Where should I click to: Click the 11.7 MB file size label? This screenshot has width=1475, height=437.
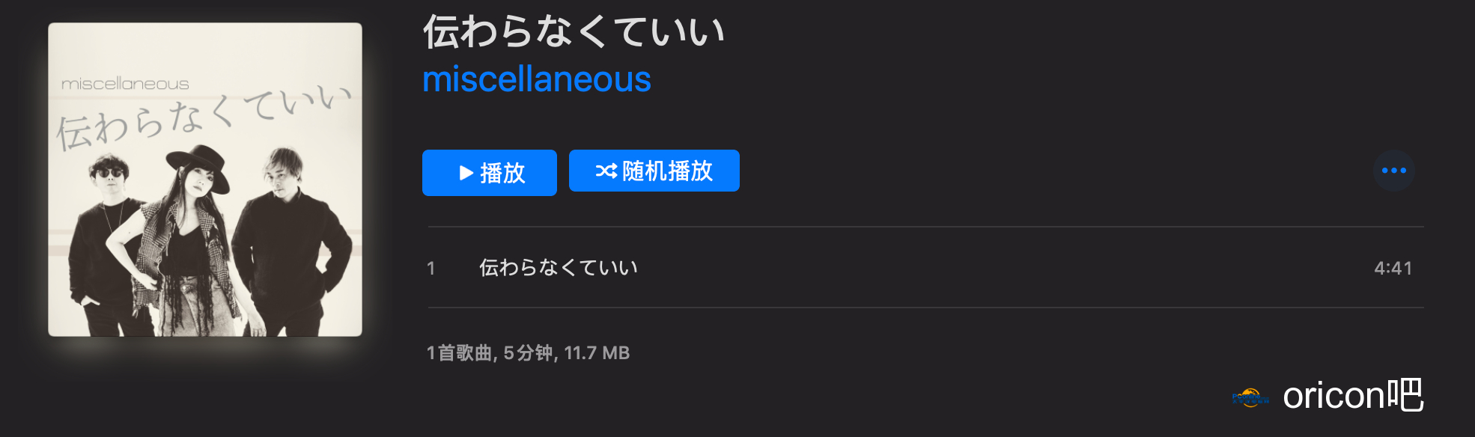point(597,352)
